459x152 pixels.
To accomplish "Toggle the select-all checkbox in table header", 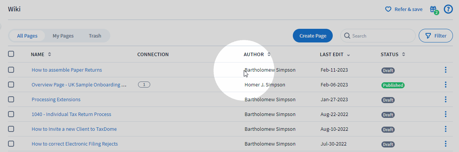I will [x=11, y=54].
